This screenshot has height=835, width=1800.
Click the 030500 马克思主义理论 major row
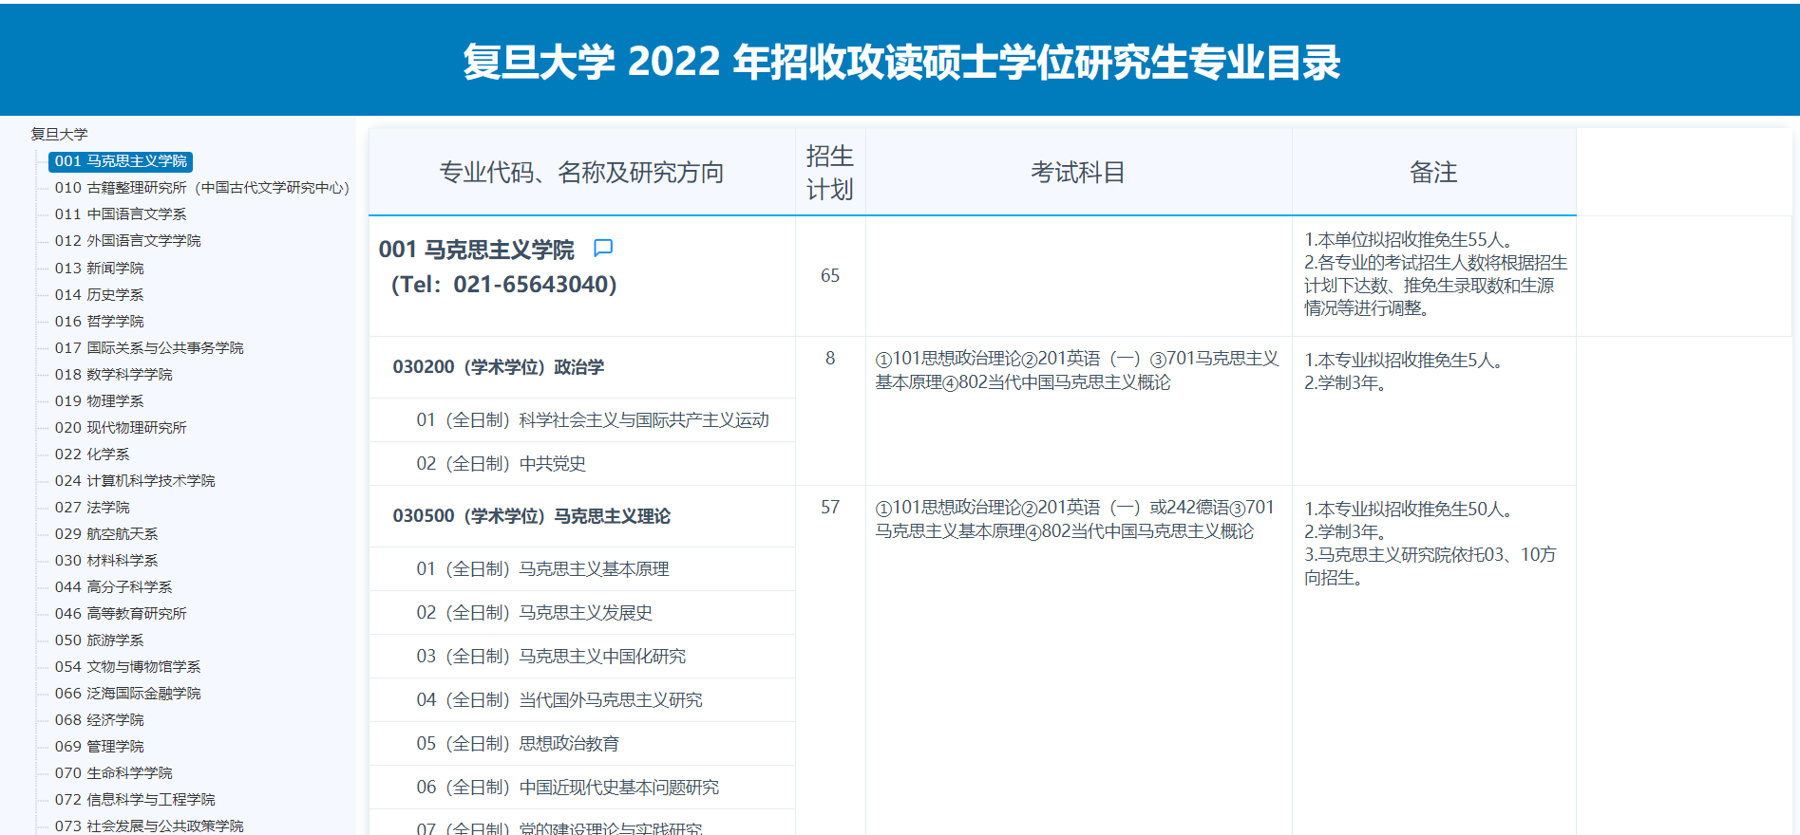(x=581, y=516)
